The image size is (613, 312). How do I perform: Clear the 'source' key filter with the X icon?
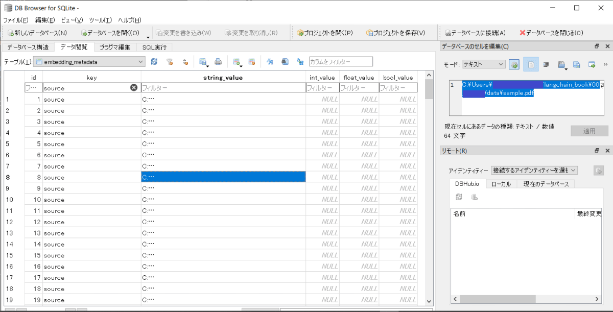134,88
